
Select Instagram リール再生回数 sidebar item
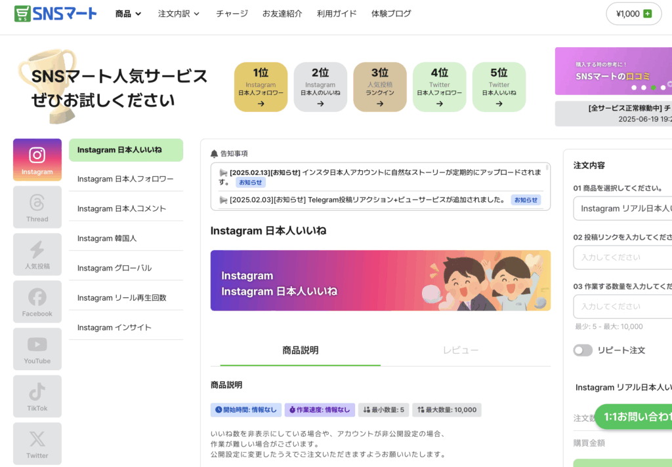click(126, 297)
